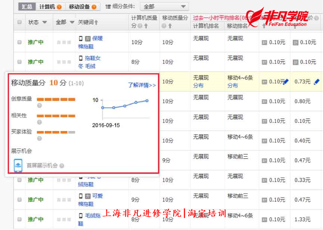Click blue pencil edit icon next to 0.73元
This screenshot has height=230, width=323.
317,82
